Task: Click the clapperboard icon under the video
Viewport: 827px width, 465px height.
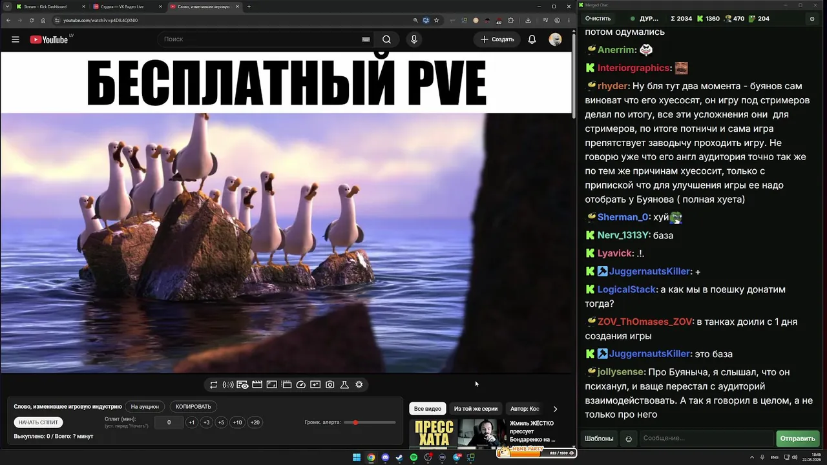Action: coord(257,385)
